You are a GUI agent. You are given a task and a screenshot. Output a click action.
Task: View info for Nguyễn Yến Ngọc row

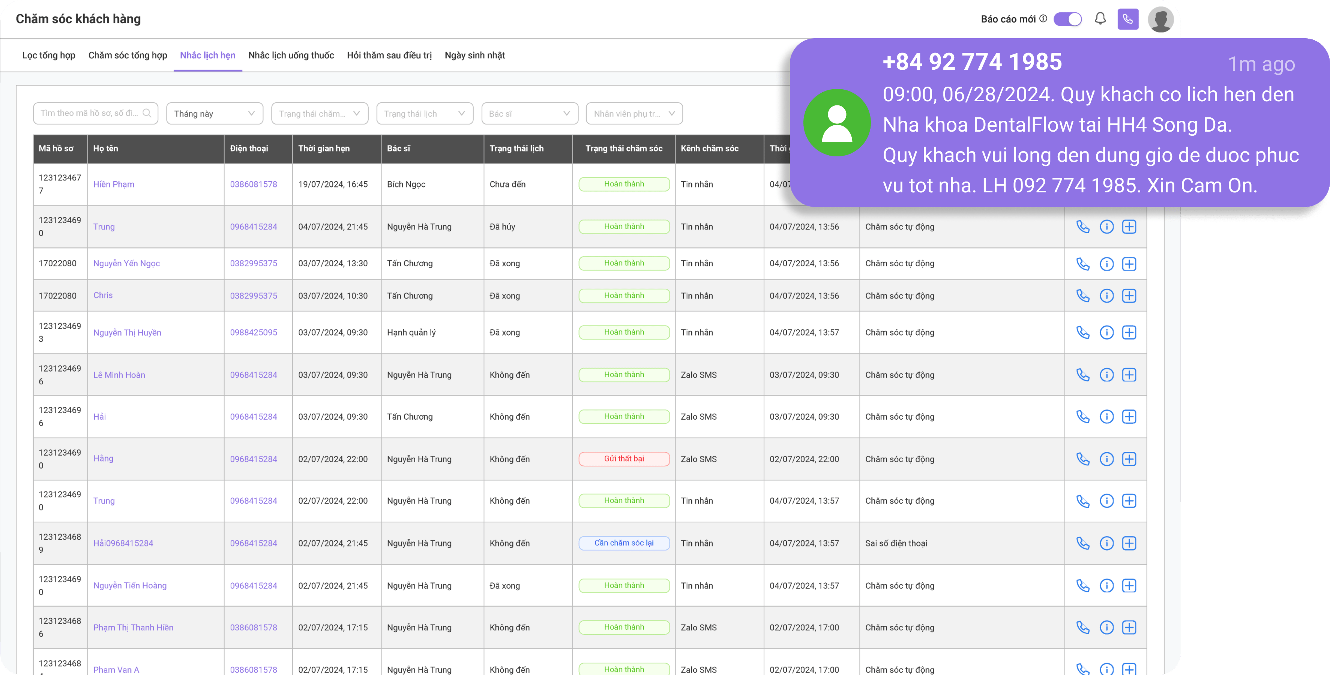(x=1106, y=264)
